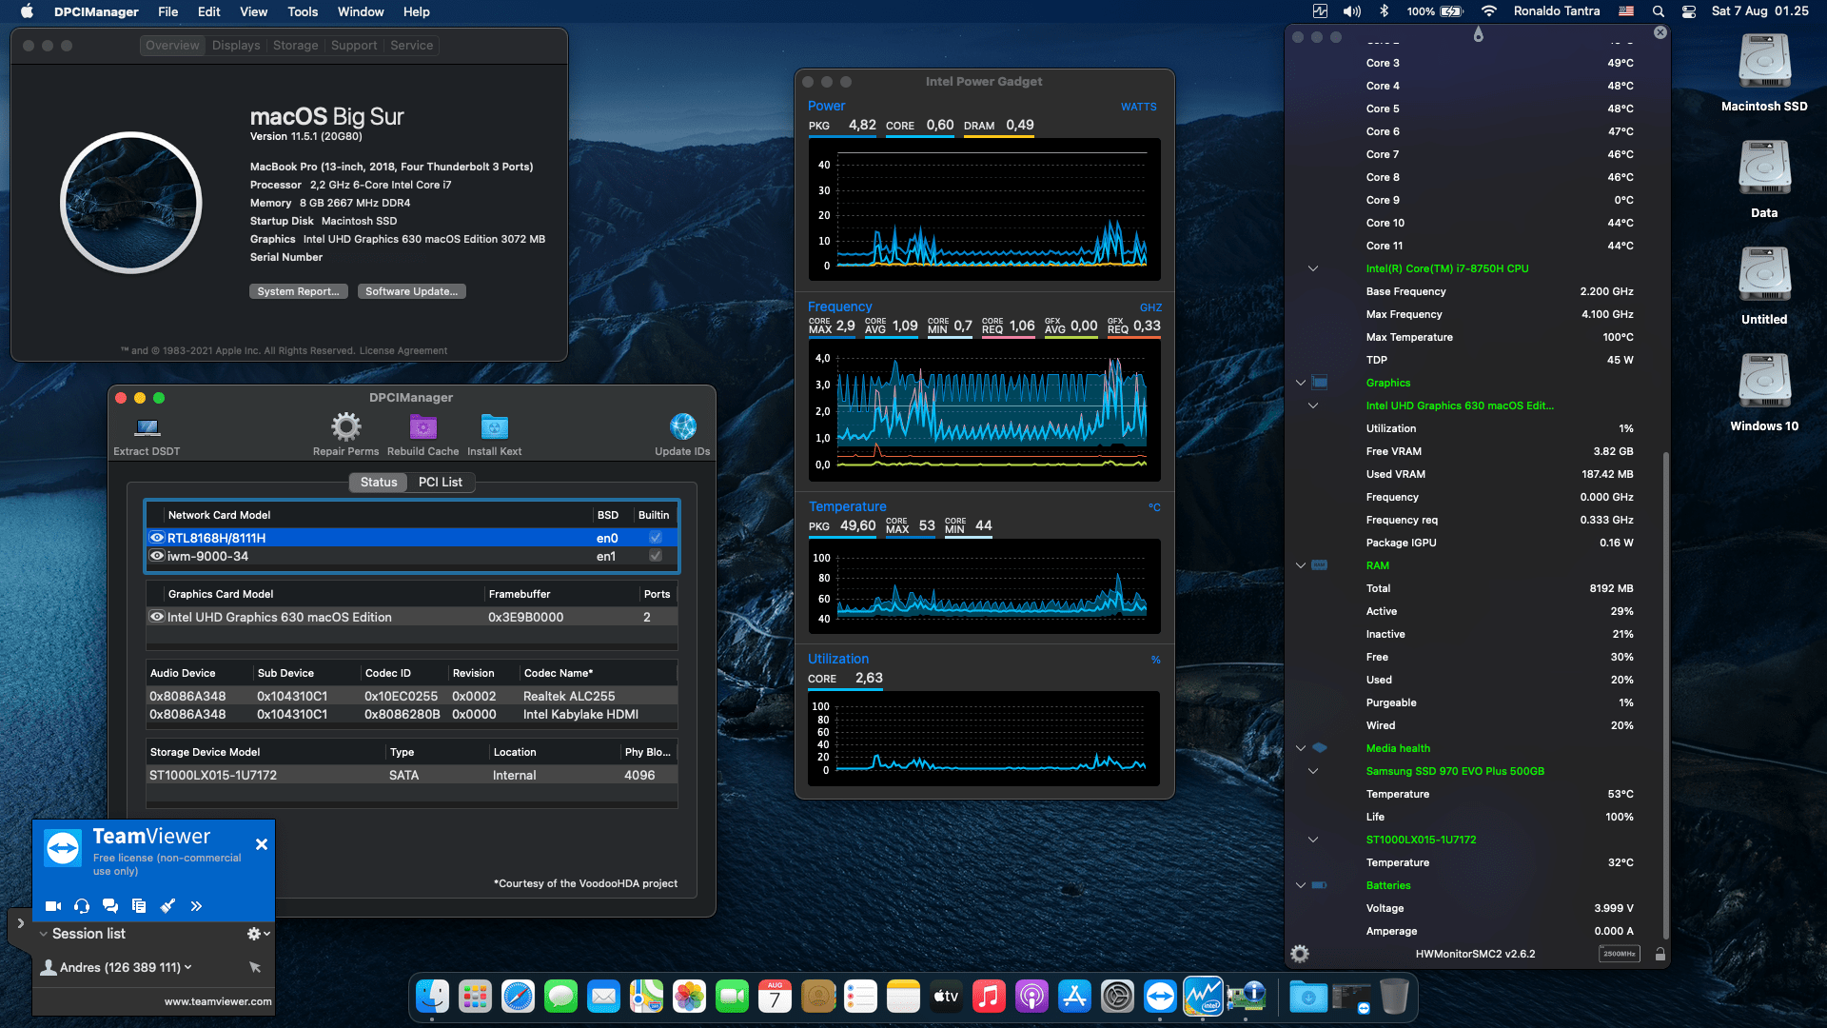Click HWMonitorSMC2 vertical scrollbar
Viewport: 1827px width, 1028px height.
click(1665, 695)
